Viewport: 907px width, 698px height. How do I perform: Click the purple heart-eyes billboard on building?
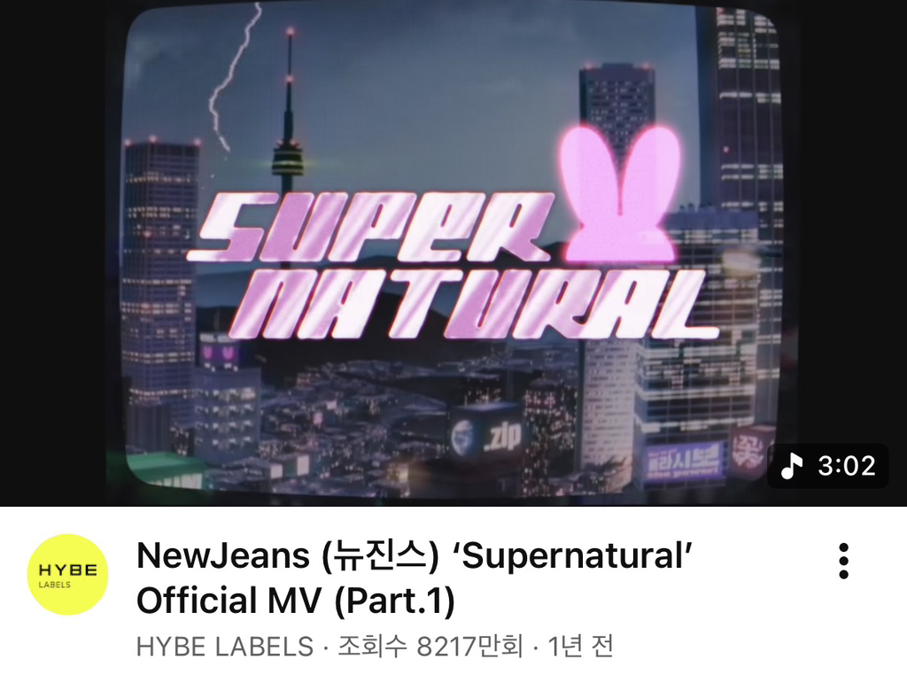[x=219, y=352]
